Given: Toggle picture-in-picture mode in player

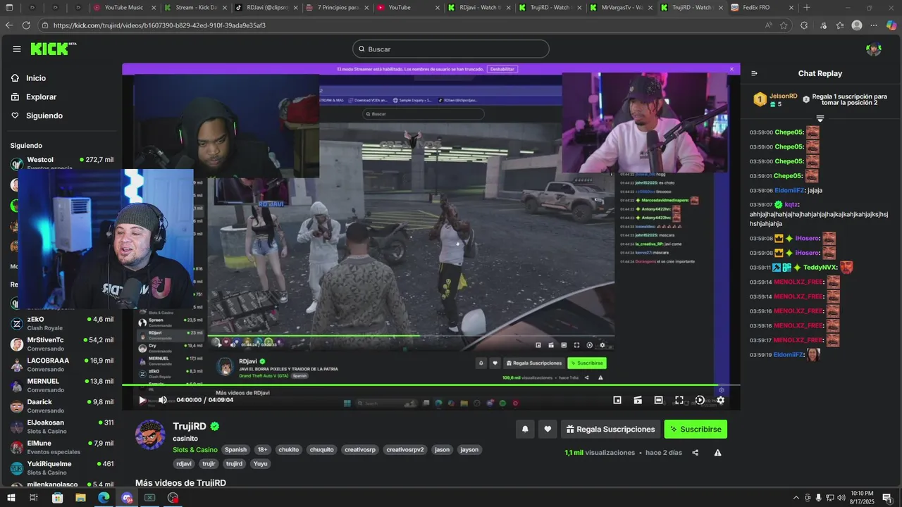Looking at the screenshot, I should 617,400.
